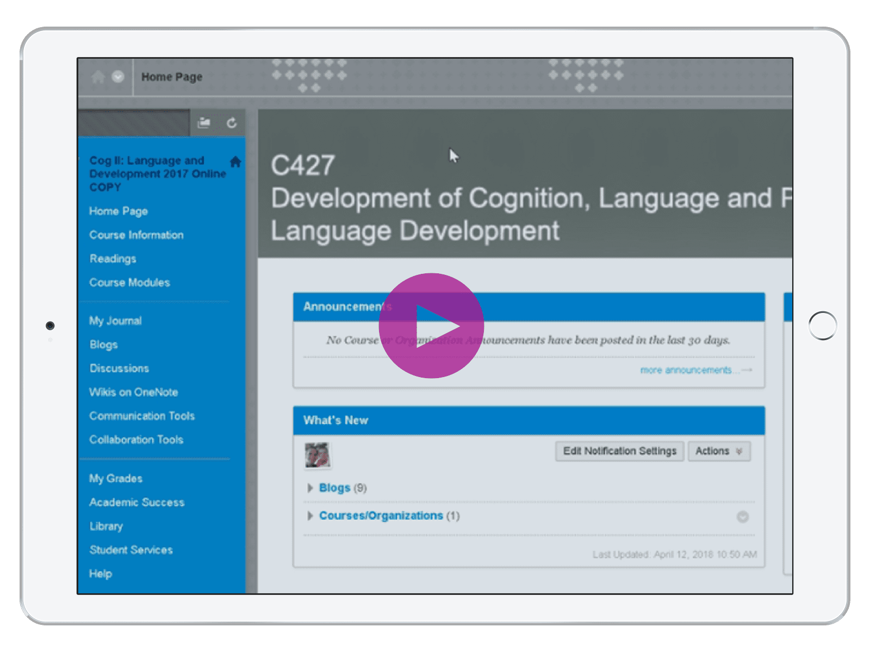Viewport: 870px width, 652px height.
Task: Click the What's New module header
Action: [529, 421]
